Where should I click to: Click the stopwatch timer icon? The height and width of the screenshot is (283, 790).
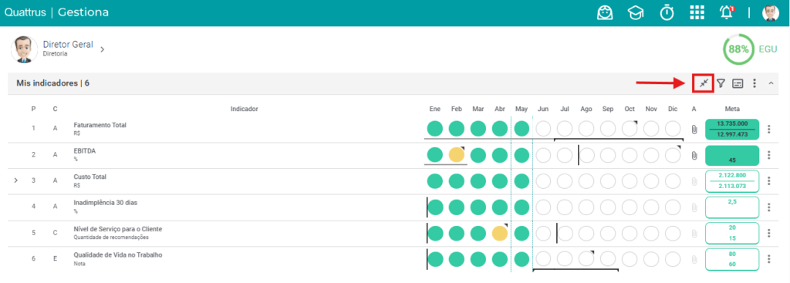667,12
